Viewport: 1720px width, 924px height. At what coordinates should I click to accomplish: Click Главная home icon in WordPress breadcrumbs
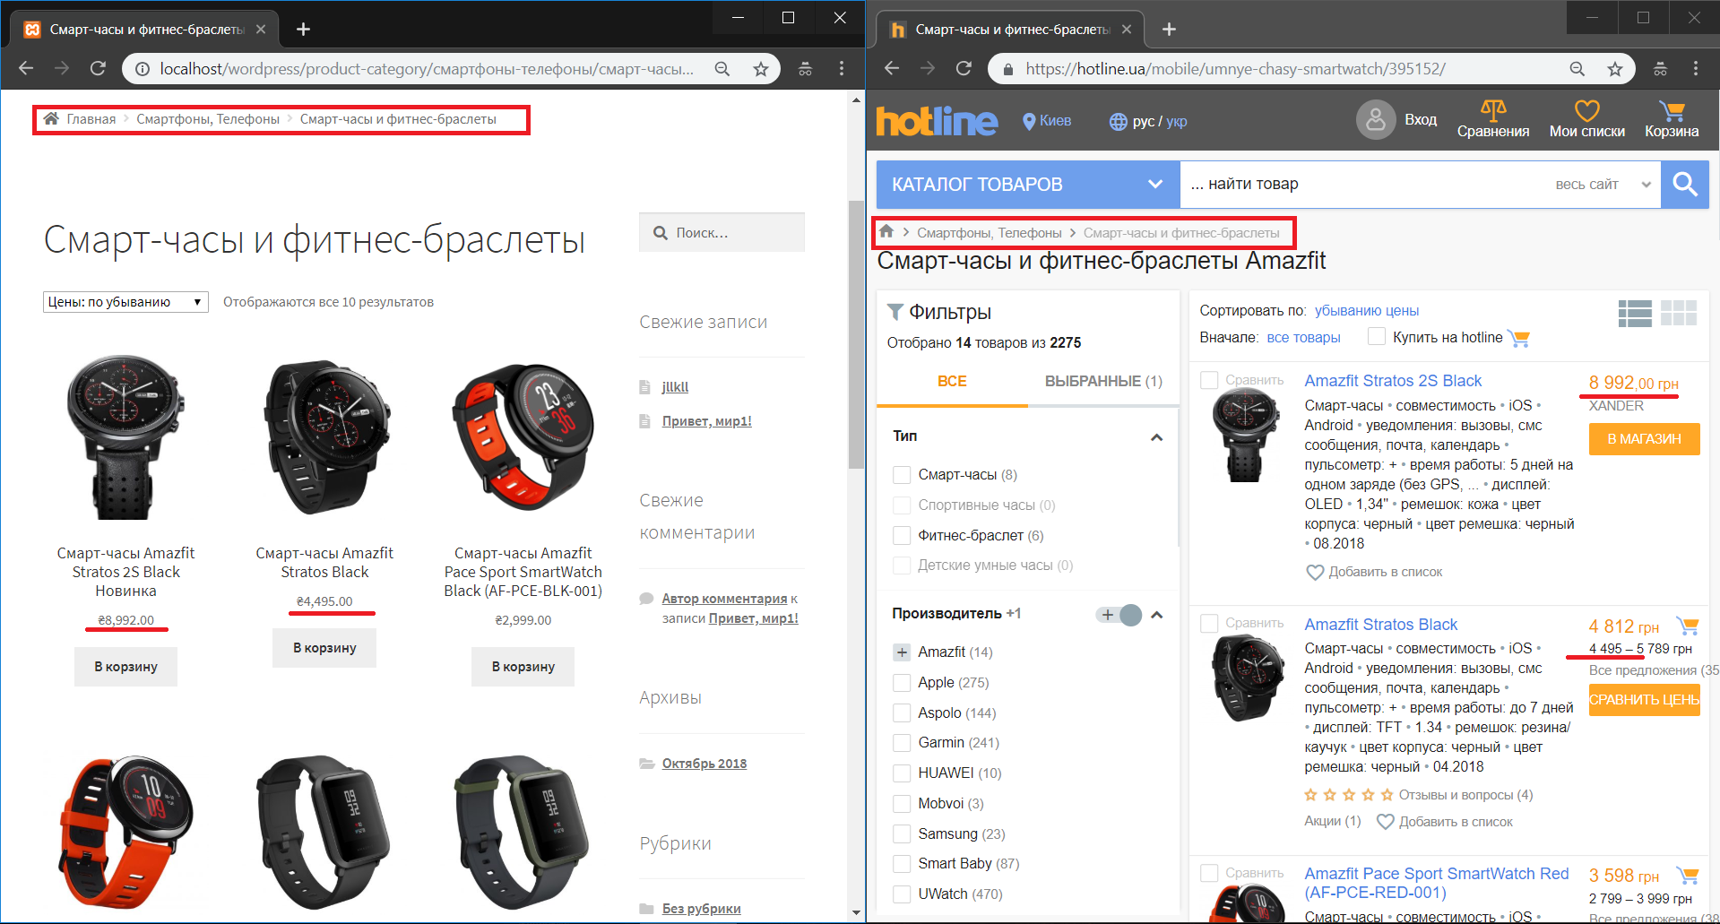(51, 118)
